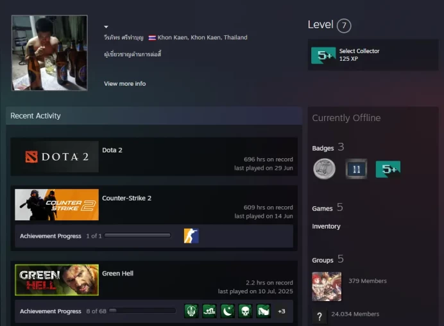Click the 24,034 Members group text
The image size is (444, 326).
click(355, 314)
